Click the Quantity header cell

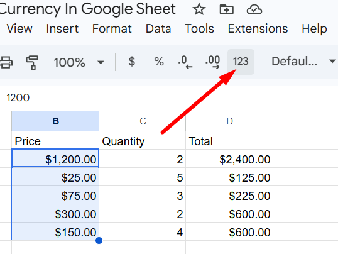point(142,140)
